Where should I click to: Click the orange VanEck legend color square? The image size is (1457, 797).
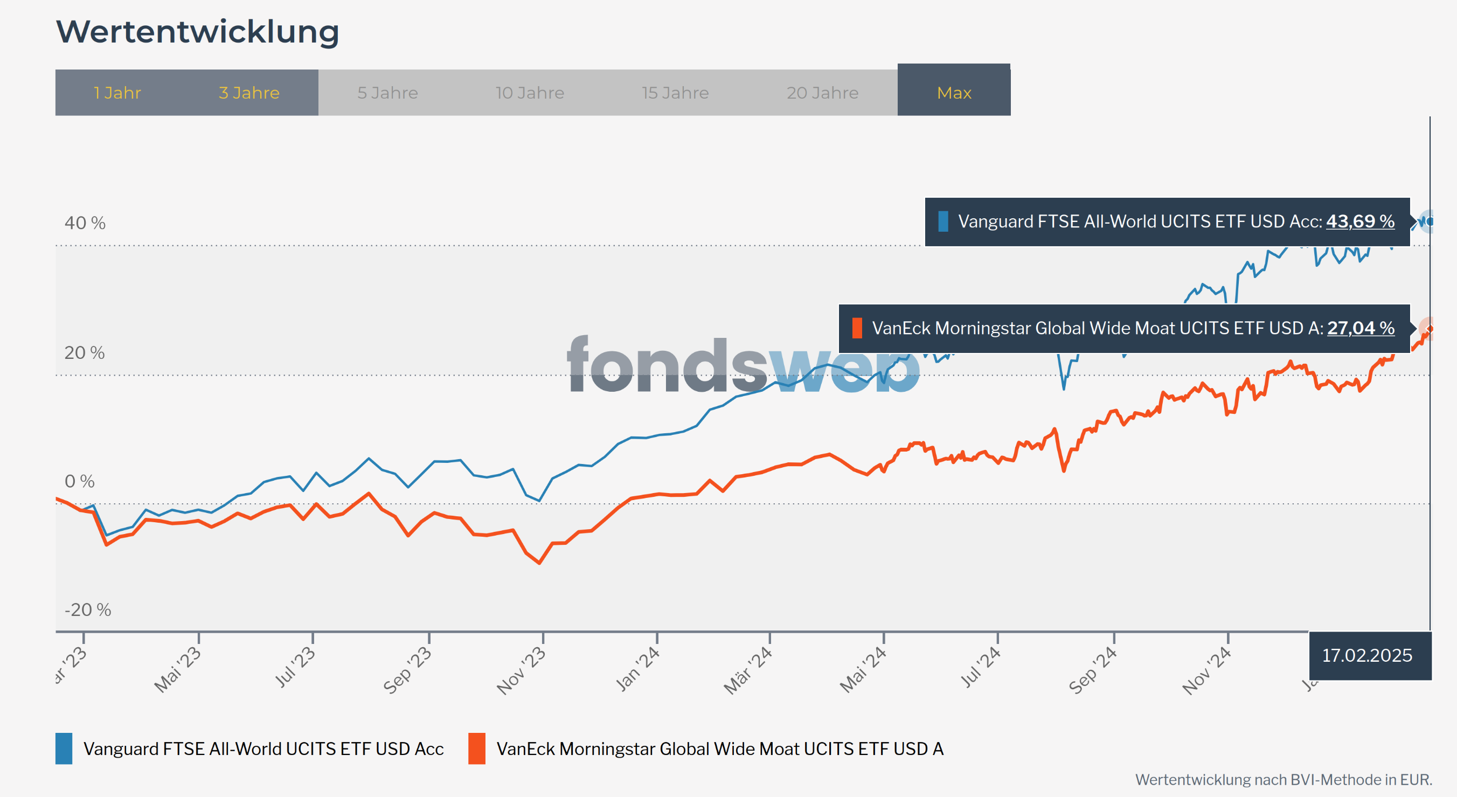pos(477,749)
